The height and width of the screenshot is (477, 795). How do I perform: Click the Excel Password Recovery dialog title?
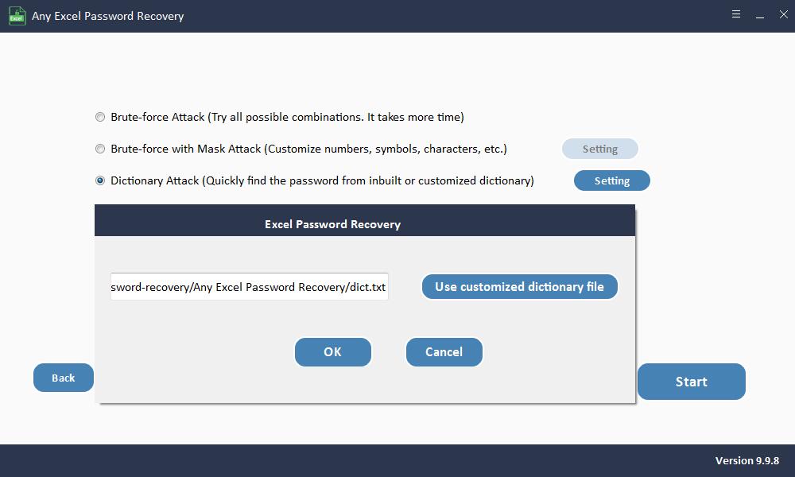[332, 224]
